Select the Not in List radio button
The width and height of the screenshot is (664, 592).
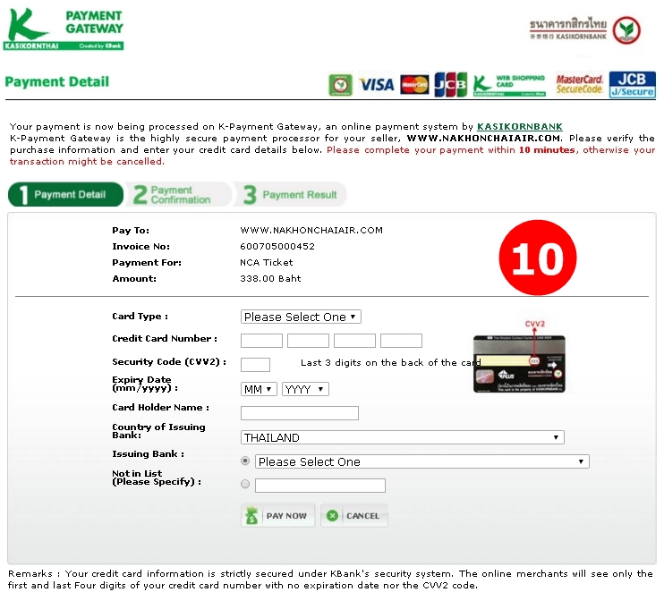(245, 484)
